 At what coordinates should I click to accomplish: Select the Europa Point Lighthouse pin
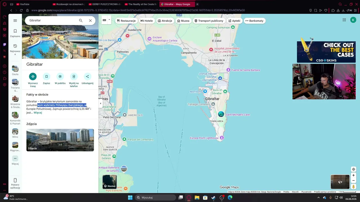click(222, 137)
